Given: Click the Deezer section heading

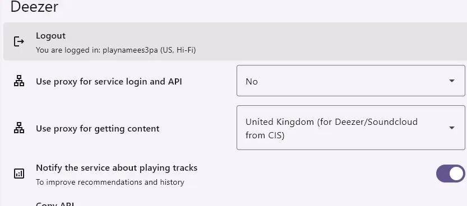Looking at the screenshot, I should tap(34, 7).
